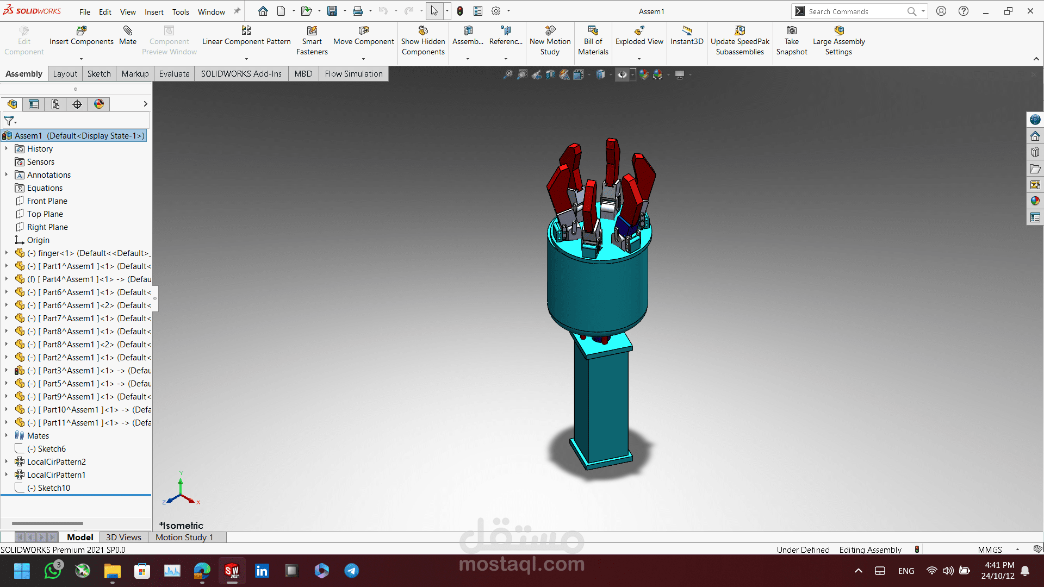The width and height of the screenshot is (1044, 587).
Task: Click the Mate tool icon
Action: click(x=127, y=31)
